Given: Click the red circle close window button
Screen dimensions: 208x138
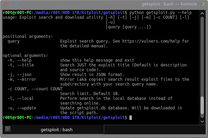Looking at the screenshot, I should click(5, 4).
